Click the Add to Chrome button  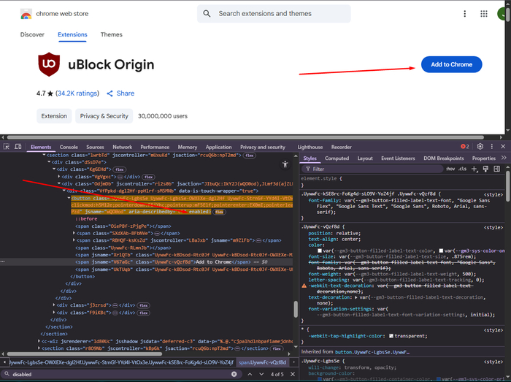[x=451, y=64]
